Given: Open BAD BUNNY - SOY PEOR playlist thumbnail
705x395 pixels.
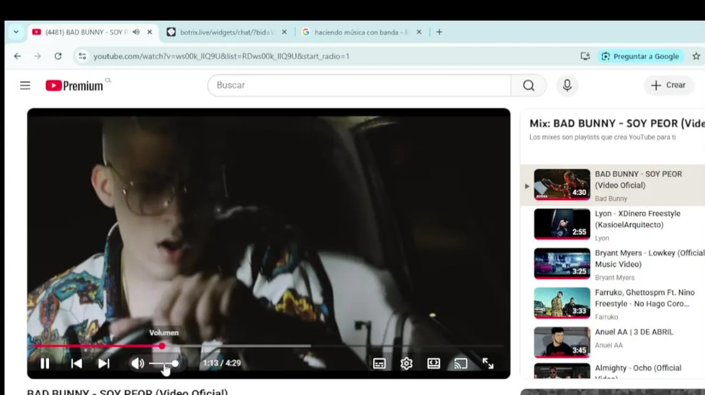Looking at the screenshot, I should point(562,184).
